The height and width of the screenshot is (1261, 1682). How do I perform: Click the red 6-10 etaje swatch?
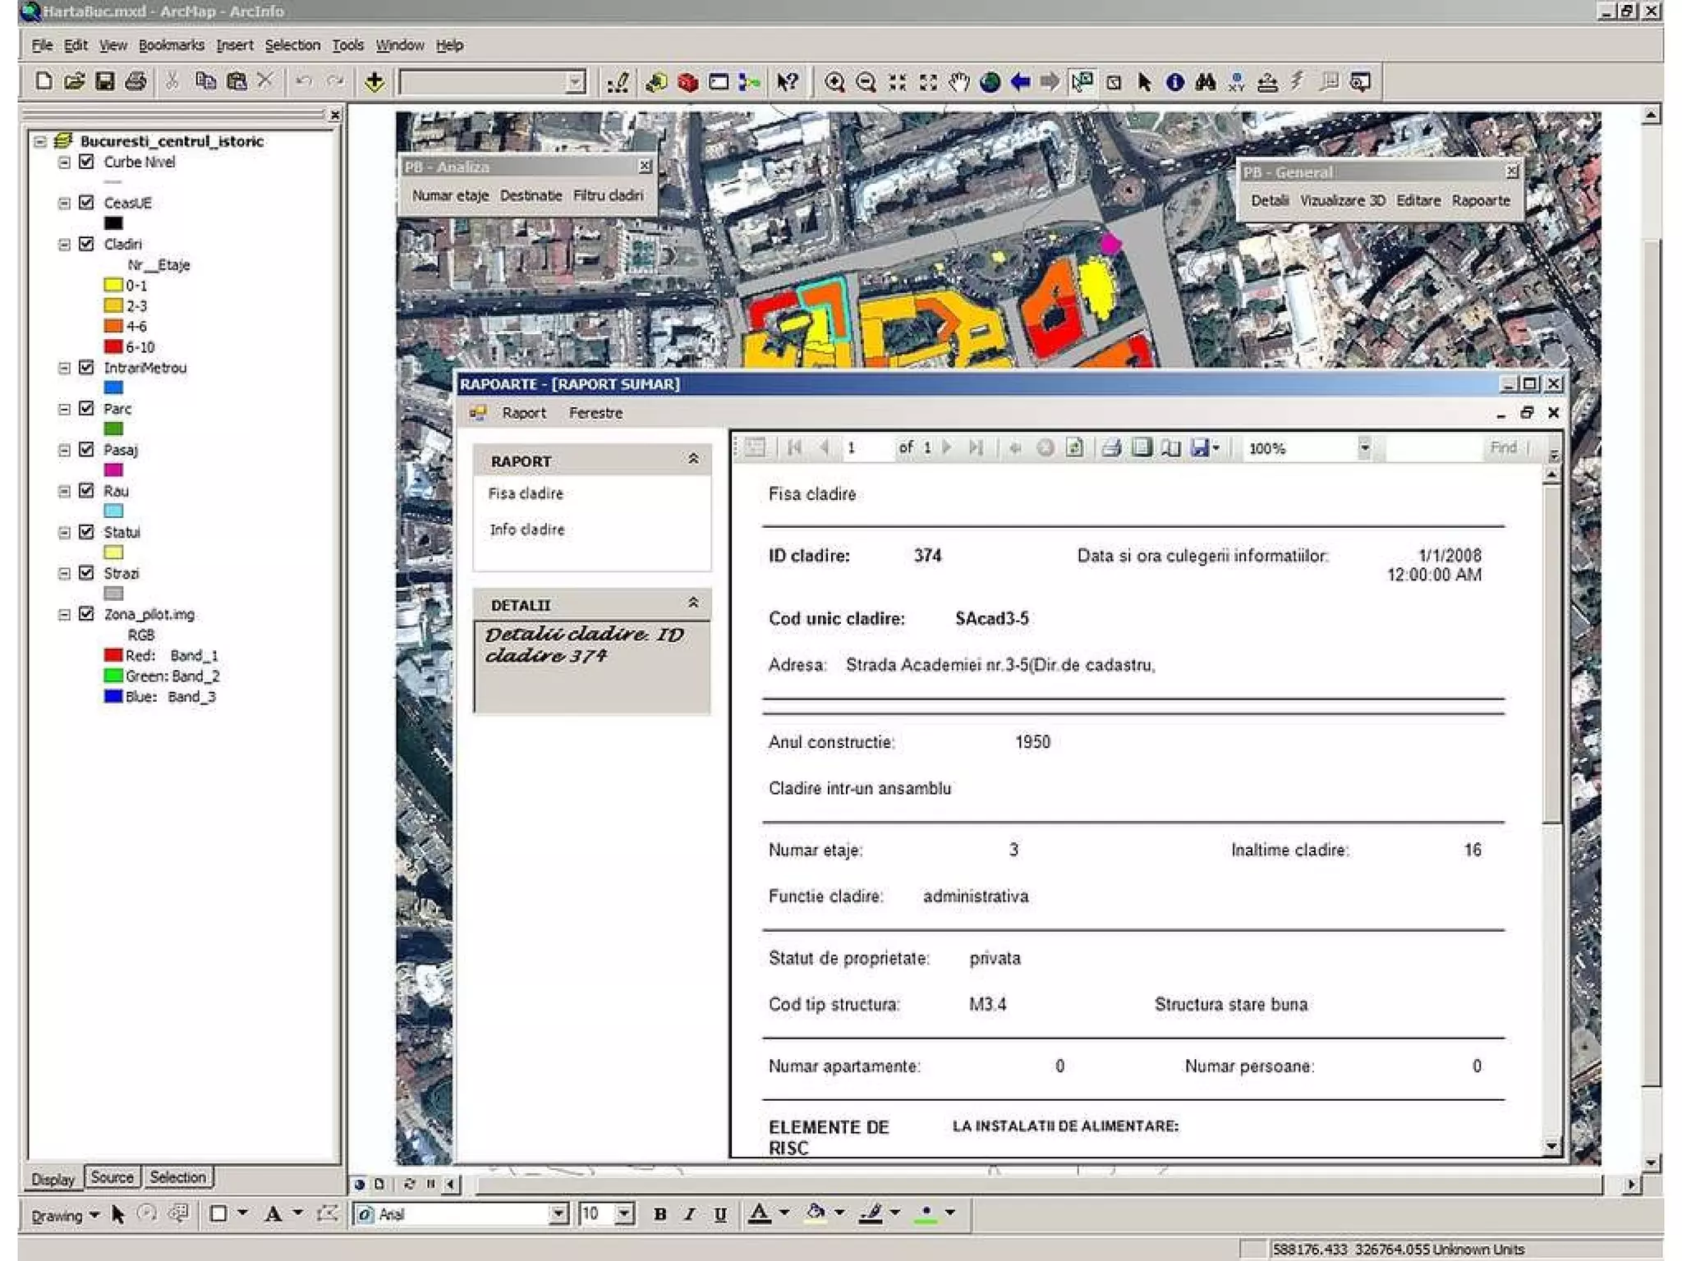[x=113, y=347]
